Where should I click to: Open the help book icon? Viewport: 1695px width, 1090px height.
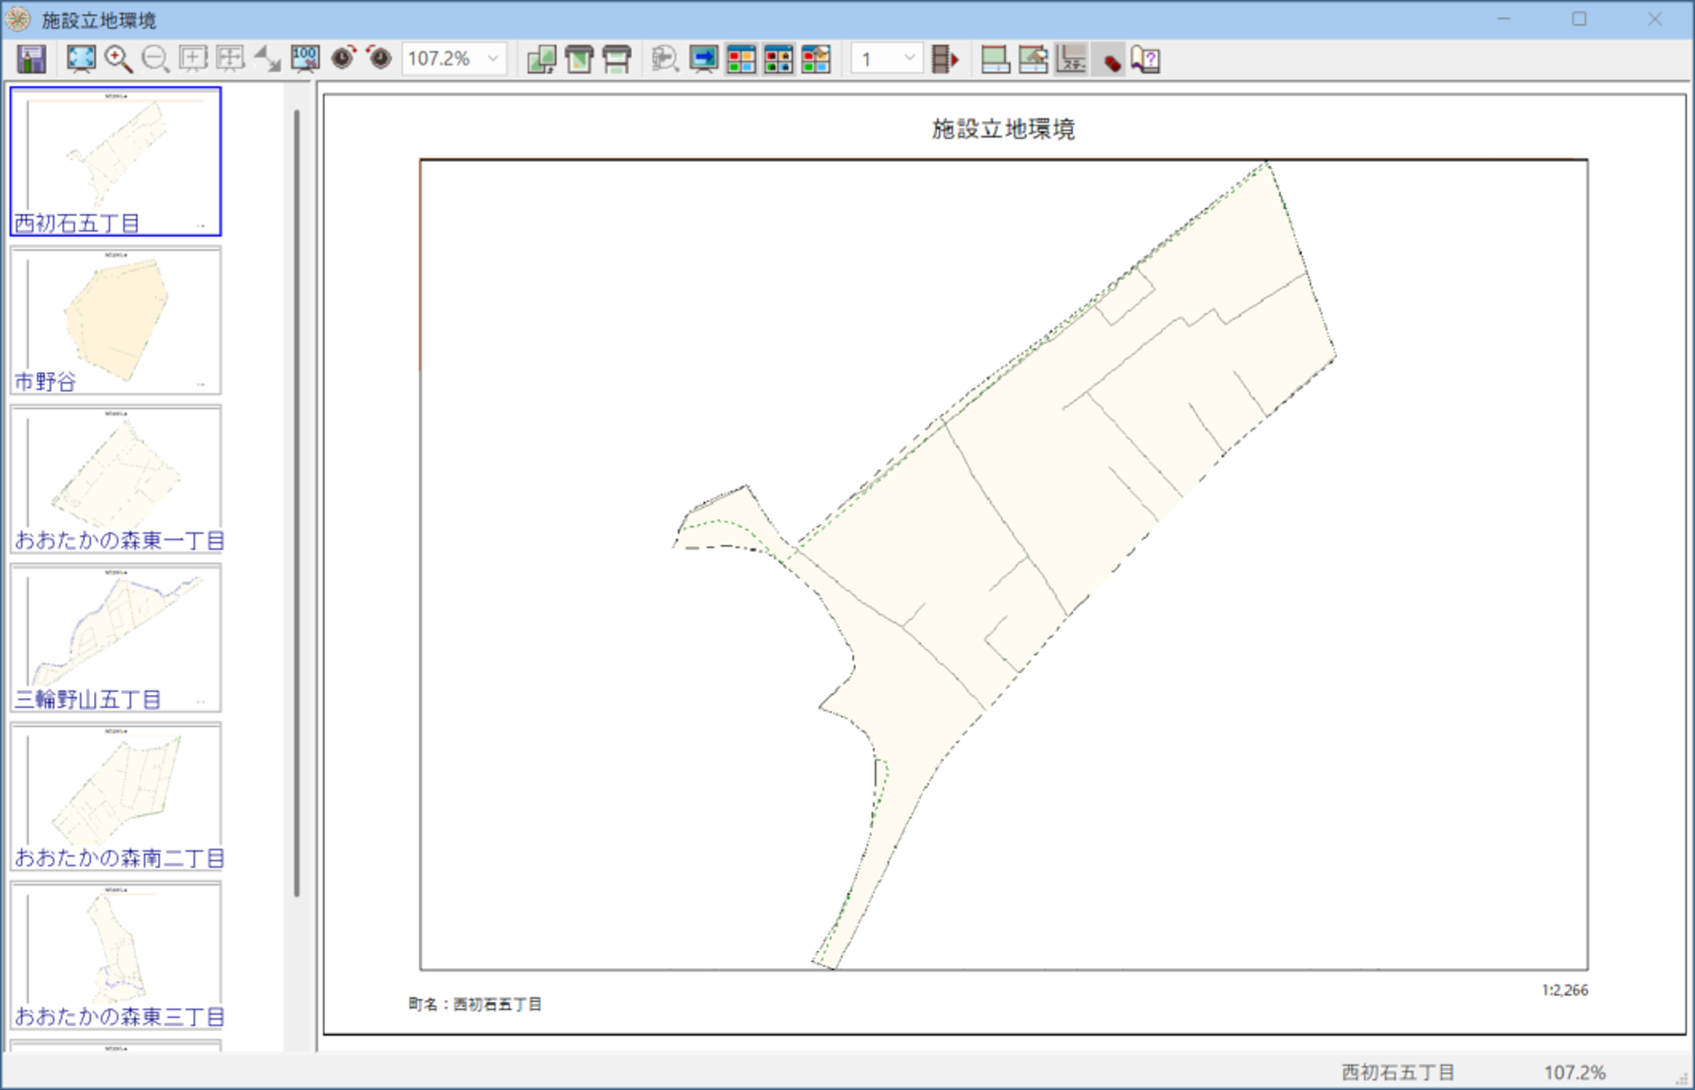(x=1145, y=59)
